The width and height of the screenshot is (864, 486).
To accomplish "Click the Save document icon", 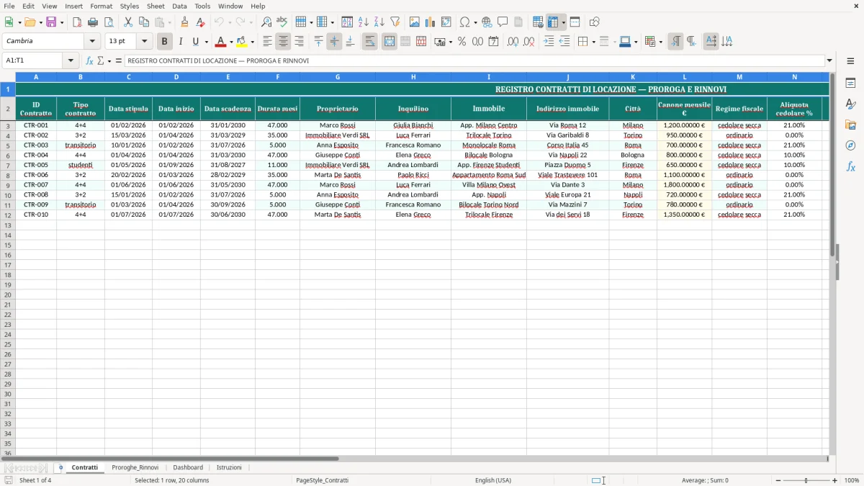I will (51, 22).
